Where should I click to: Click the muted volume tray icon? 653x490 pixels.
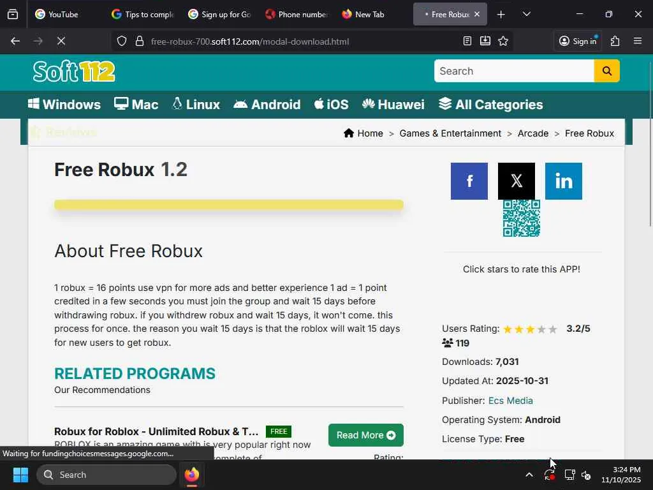click(x=587, y=475)
